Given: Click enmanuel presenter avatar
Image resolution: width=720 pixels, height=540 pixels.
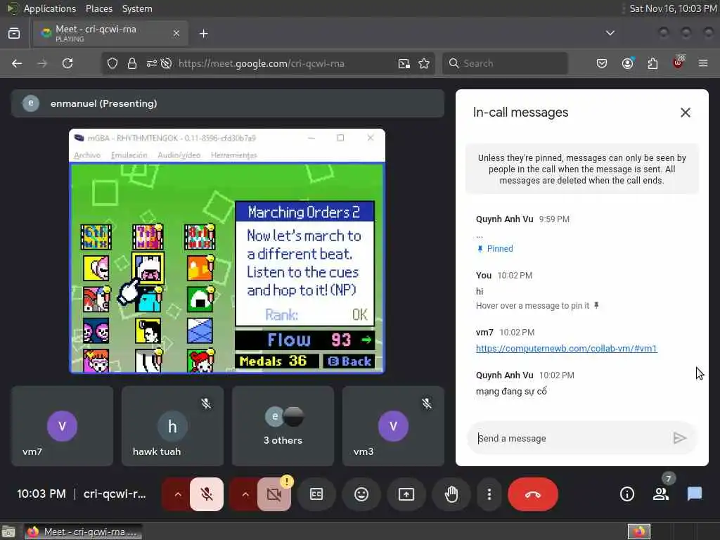Looking at the screenshot, I should (31, 103).
